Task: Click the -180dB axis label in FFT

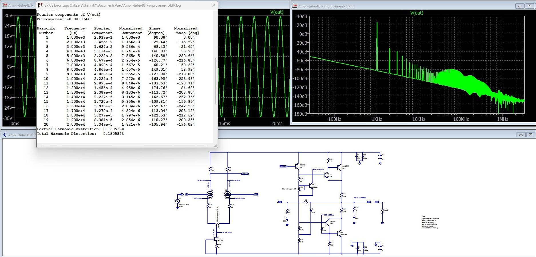Action: point(300,114)
